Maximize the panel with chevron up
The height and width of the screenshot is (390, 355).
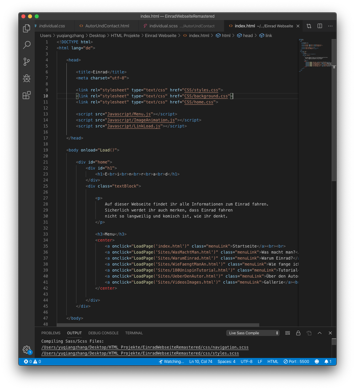click(x=319, y=333)
